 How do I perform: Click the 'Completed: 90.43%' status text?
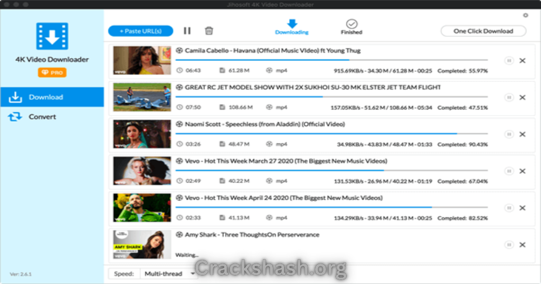(x=463, y=145)
